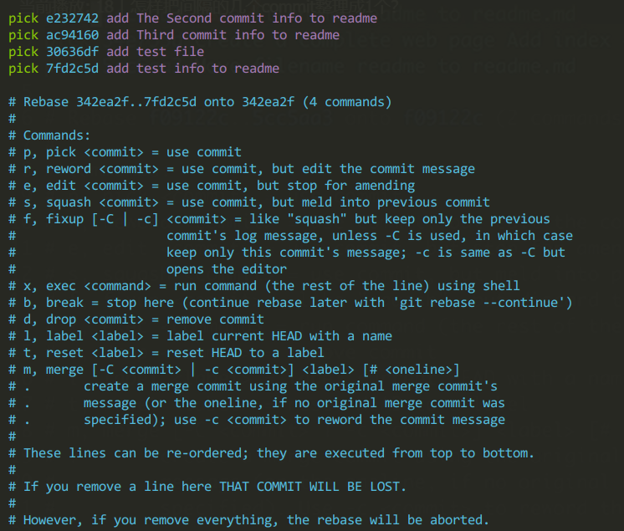Click the 'Rebase 342ea2f..7fd2c5d onto' comment line
Viewport: 624px width, 531px height.
(x=200, y=102)
